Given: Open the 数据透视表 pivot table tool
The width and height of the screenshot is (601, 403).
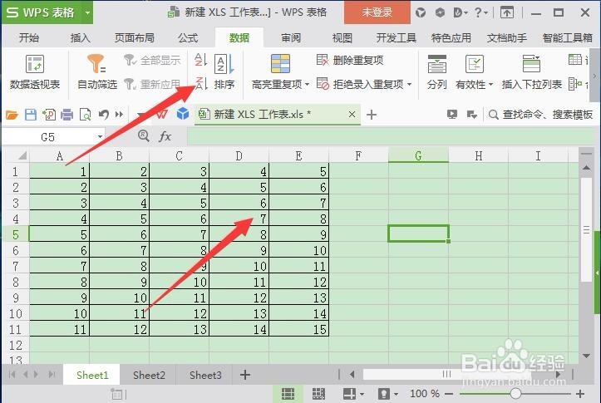Looking at the screenshot, I should click(x=35, y=72).
